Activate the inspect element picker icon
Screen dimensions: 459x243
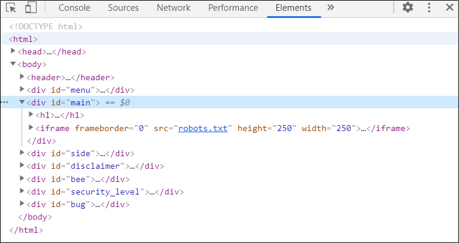tap(11, 8)
